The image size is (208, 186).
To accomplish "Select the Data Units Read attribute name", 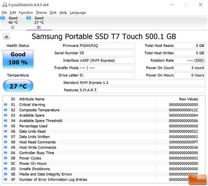I will [x=32, y=132].
